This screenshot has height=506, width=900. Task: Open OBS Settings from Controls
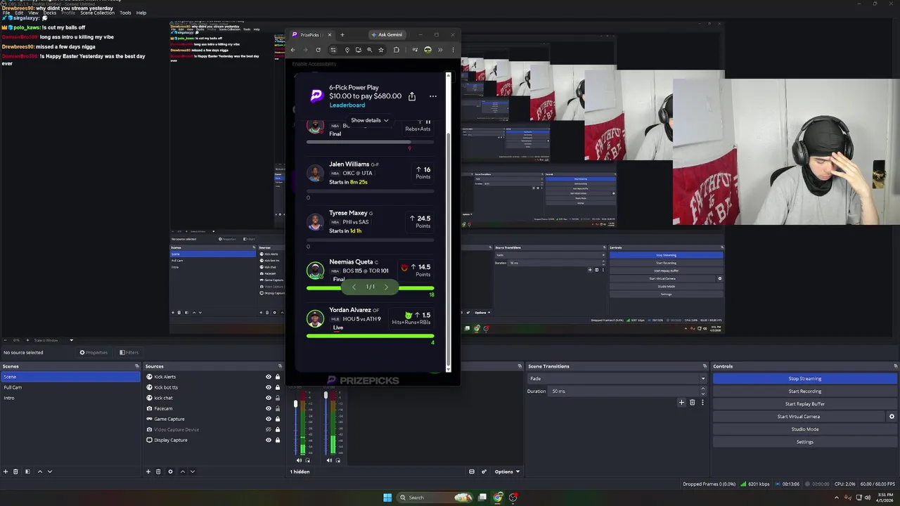[804, 442]
